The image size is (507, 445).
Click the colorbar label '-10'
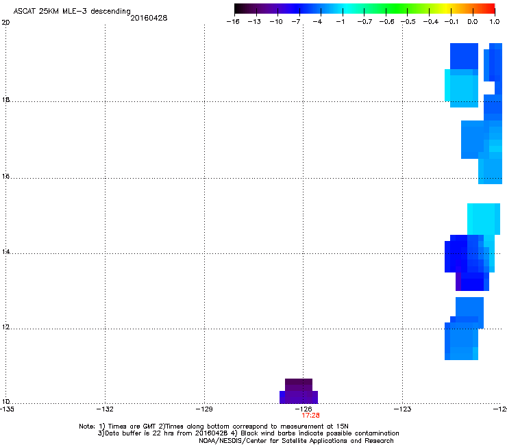click(x=276, y=22)
